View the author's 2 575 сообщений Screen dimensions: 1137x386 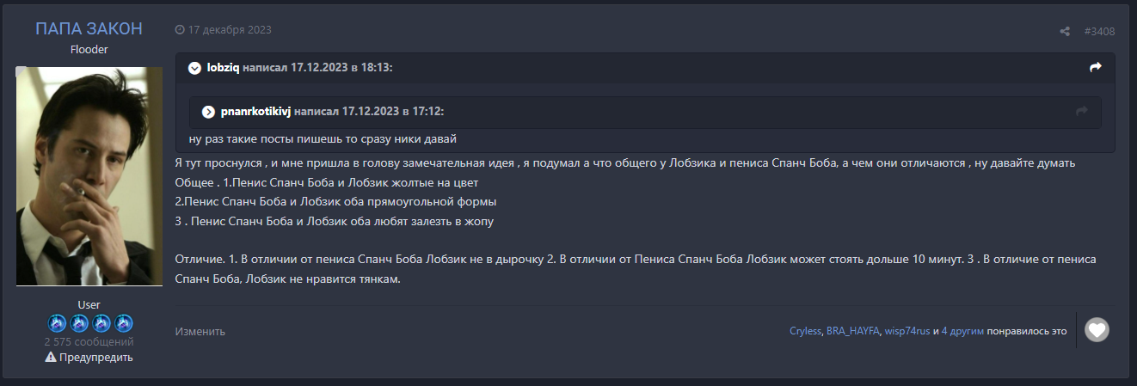89,342
